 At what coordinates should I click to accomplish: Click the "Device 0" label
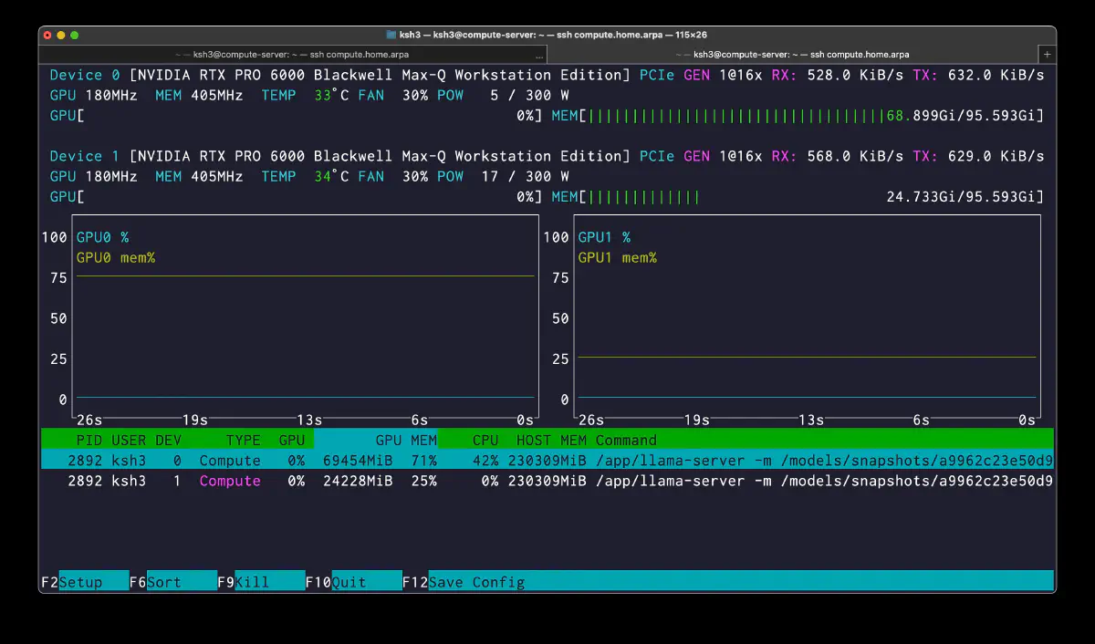click(x=85, y=75)
